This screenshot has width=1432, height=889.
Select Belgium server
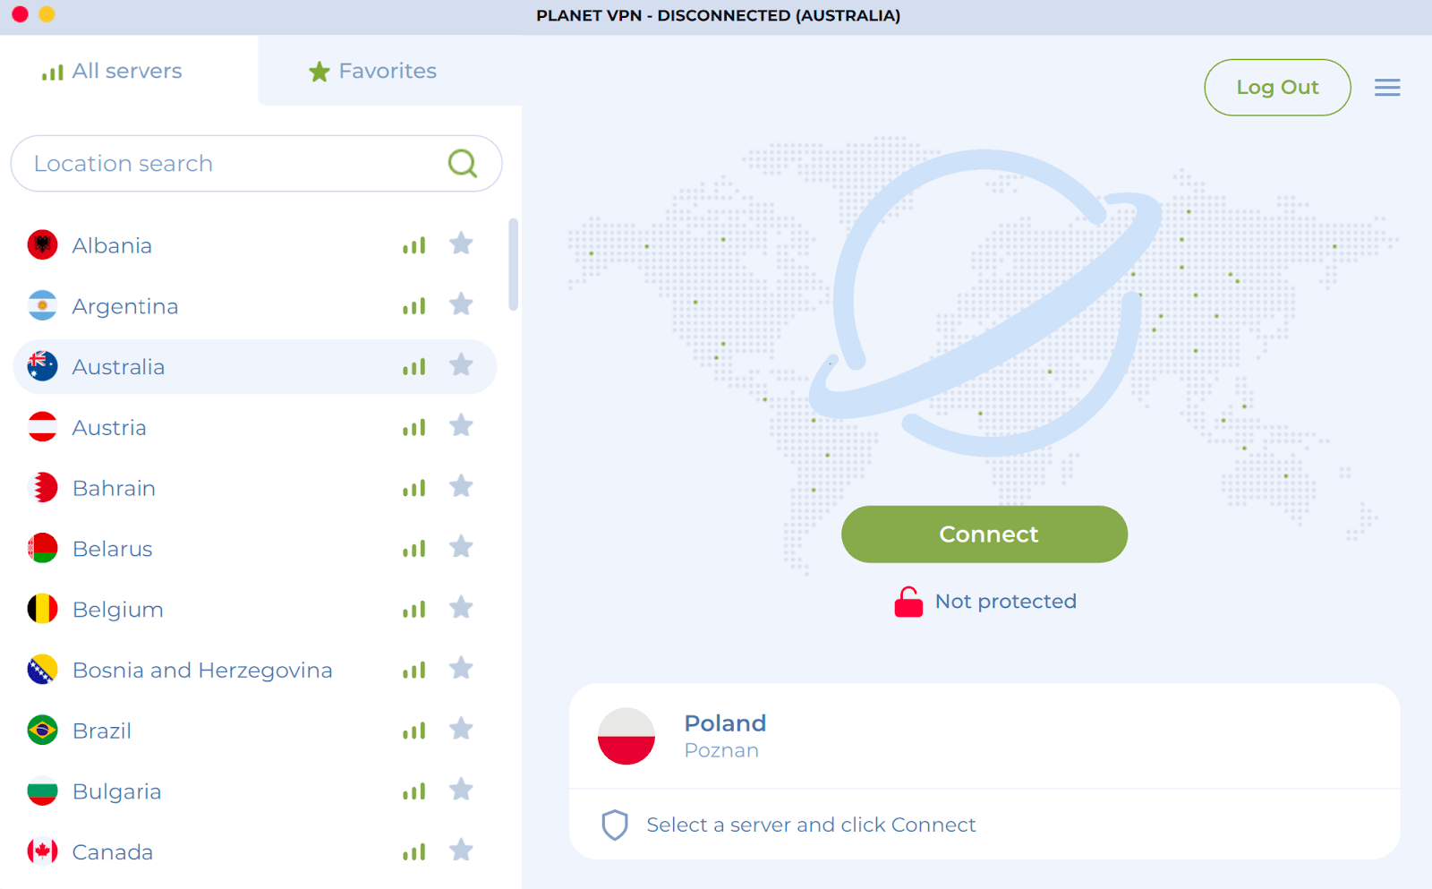coord(255,610)
